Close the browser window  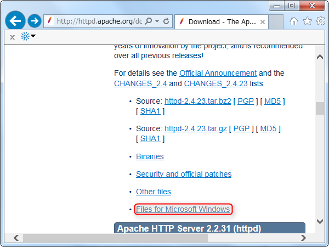(x=312, y=5)
